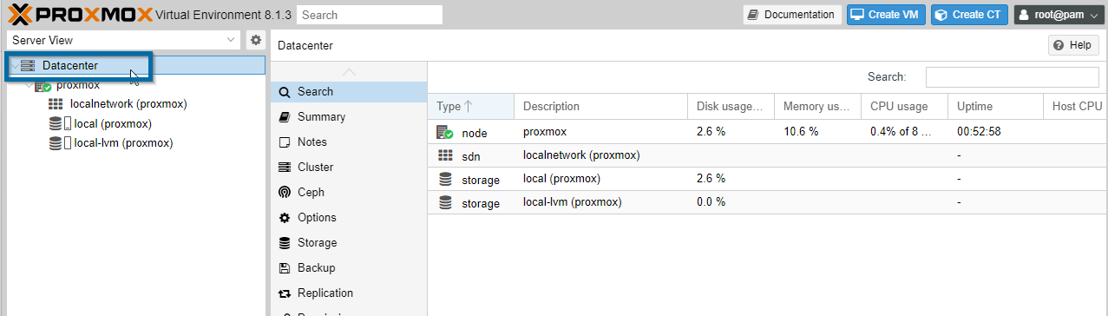Click the Ceph logo icon
Screen dimensions: 1108x316
click(284, 192)
